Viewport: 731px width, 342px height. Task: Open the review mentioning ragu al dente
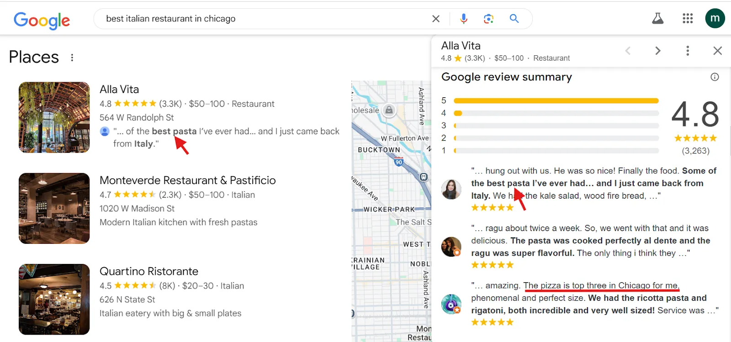pyautogui.click(x=591, y=241)
